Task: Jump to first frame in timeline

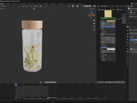Action: pos(45,82)
